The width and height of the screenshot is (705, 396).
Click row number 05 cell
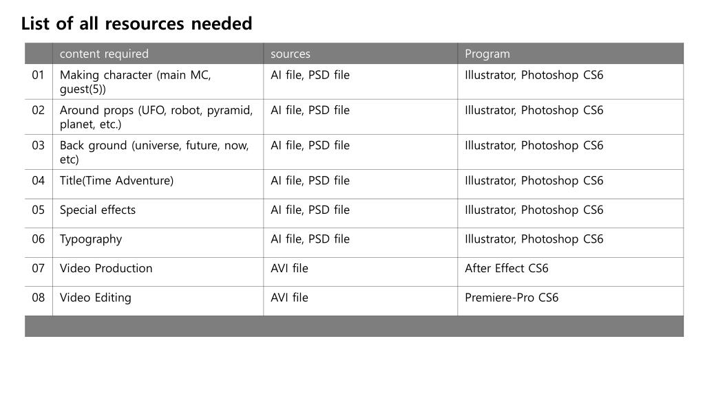point(39,213)
